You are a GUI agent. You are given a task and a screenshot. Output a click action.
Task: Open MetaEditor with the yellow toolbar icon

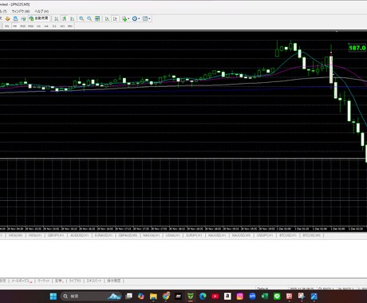tap(8, 18)
